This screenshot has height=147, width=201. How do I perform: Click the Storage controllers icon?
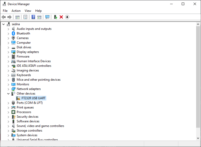(13, 131)
